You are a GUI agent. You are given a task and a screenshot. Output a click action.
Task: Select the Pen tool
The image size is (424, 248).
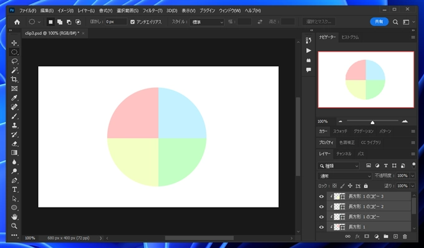14,181
